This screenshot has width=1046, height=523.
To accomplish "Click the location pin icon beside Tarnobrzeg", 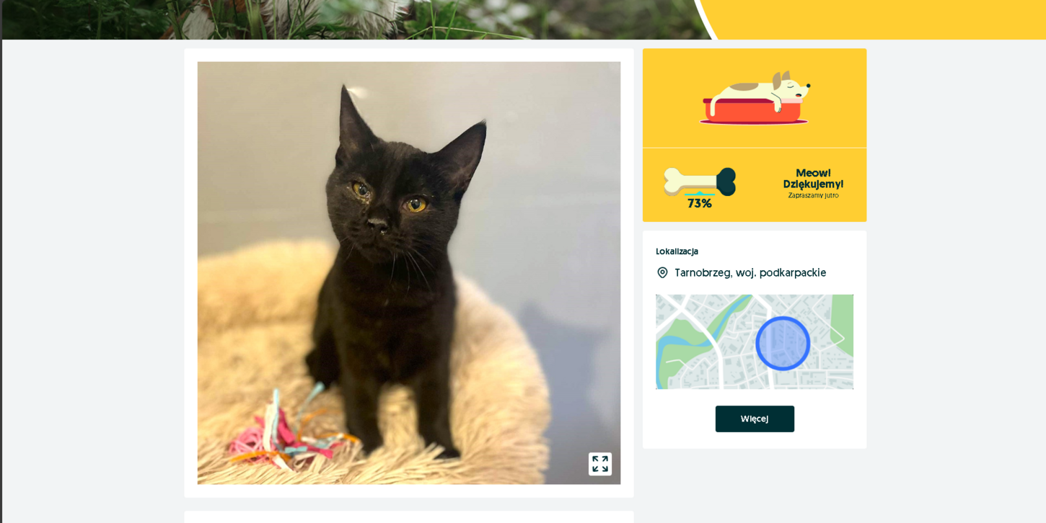I will click(x=662, y=273).
